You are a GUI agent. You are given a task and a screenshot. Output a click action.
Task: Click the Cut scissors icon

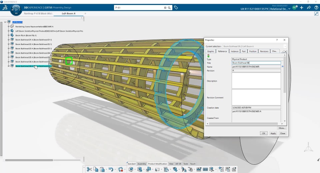click(89, 169)
